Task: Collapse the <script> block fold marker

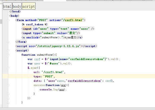Action: [8, 51]
